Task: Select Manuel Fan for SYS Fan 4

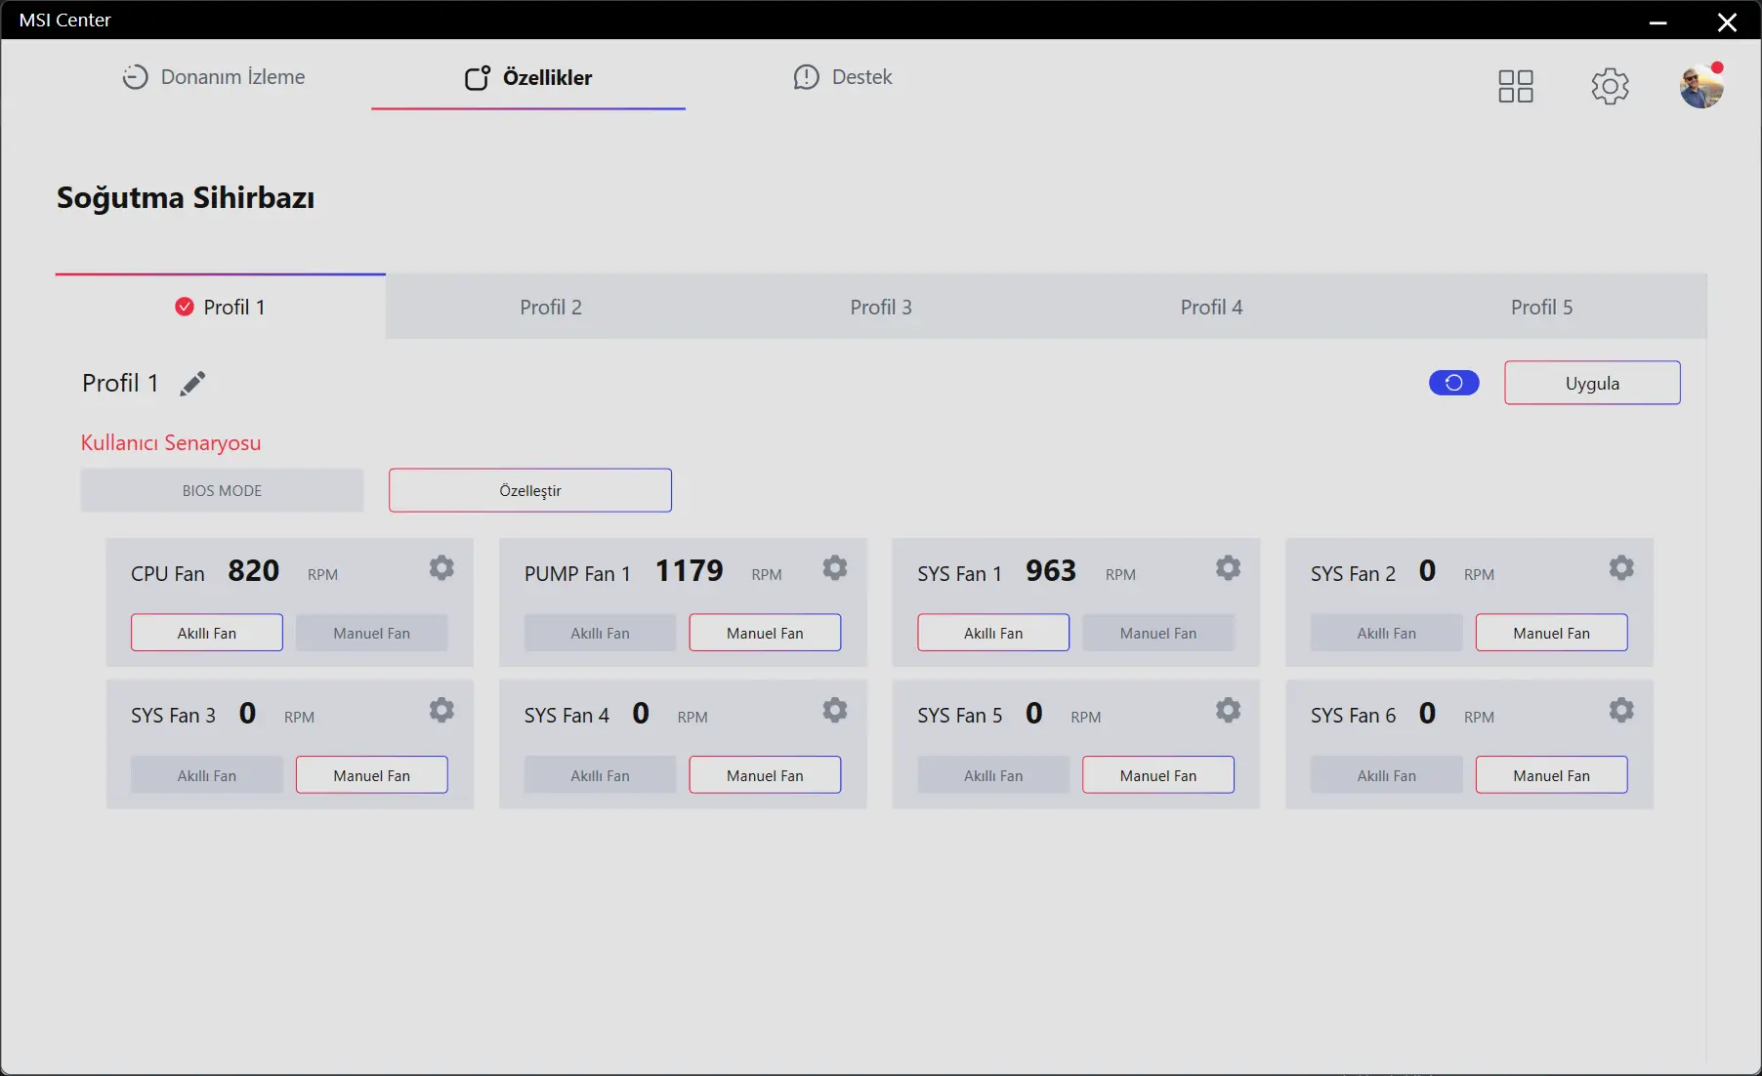Action: pyautogui.click(x=765, y=775)
